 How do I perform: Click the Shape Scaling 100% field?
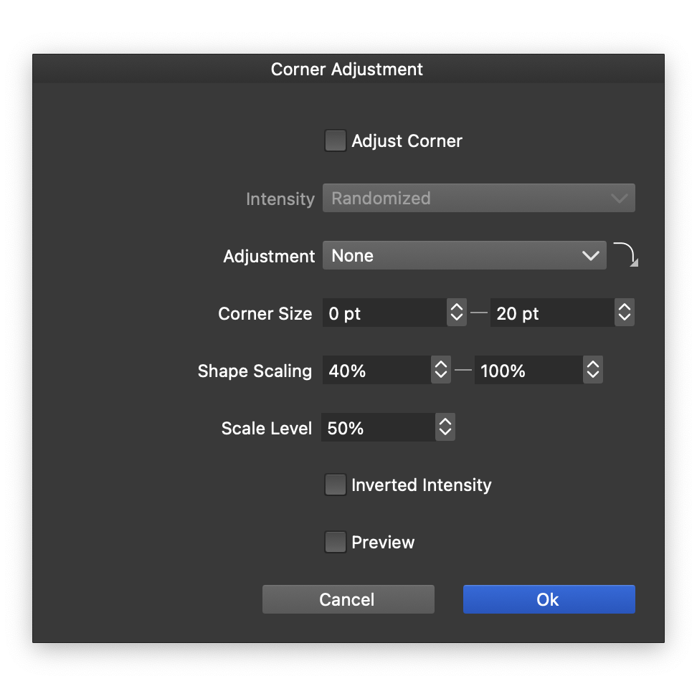pos(528,371)
